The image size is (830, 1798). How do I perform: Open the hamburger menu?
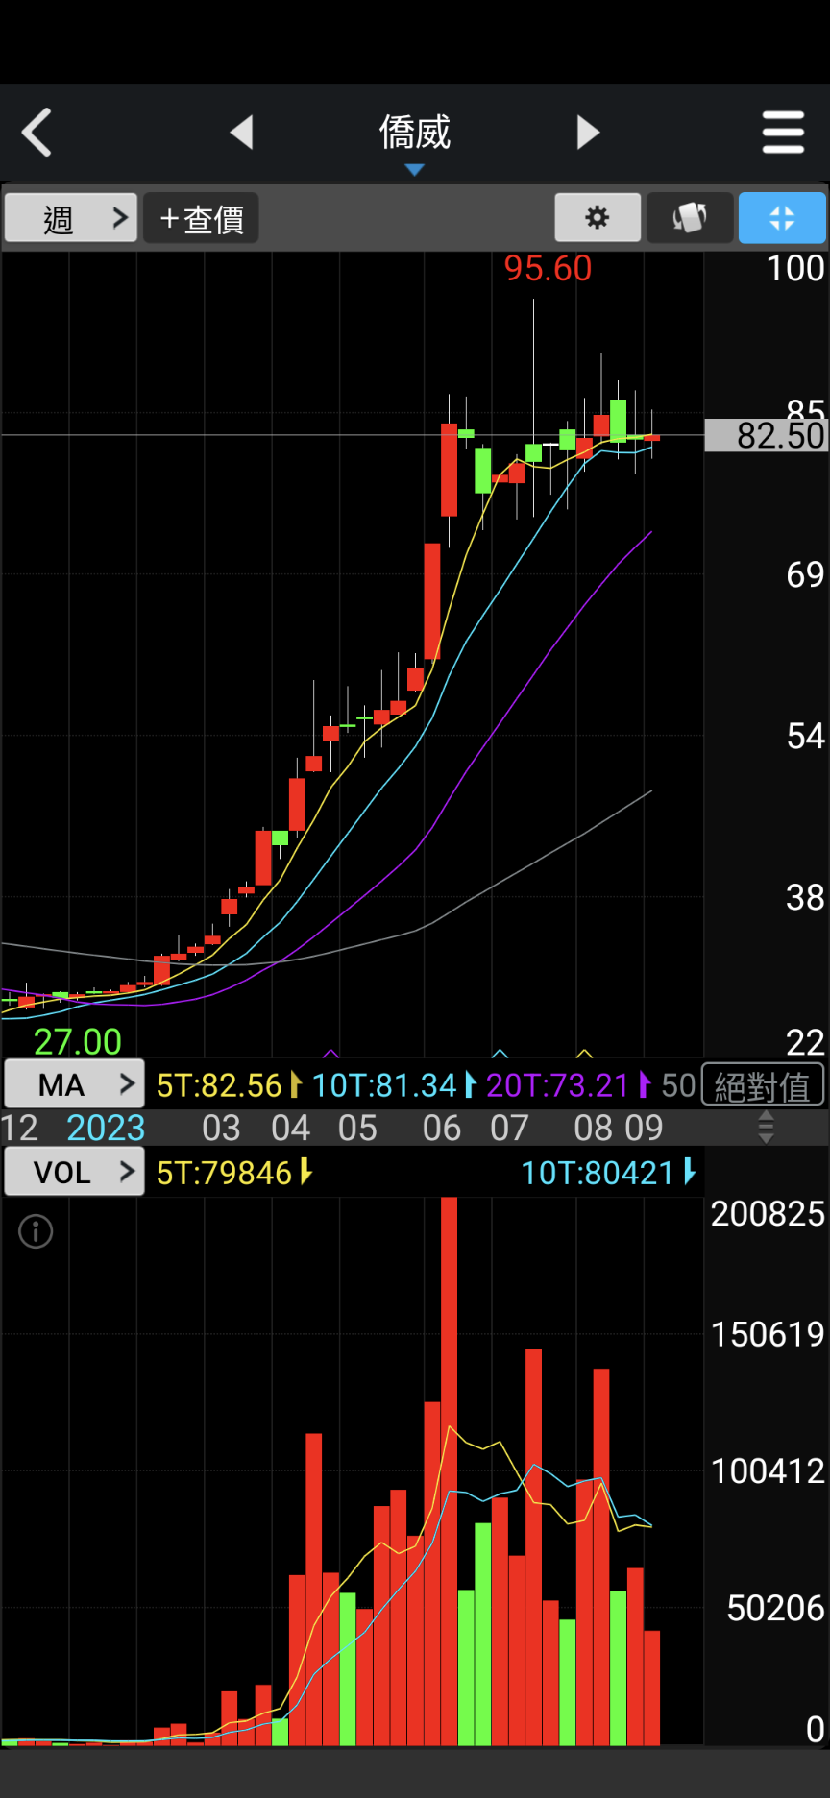point(783,133)
